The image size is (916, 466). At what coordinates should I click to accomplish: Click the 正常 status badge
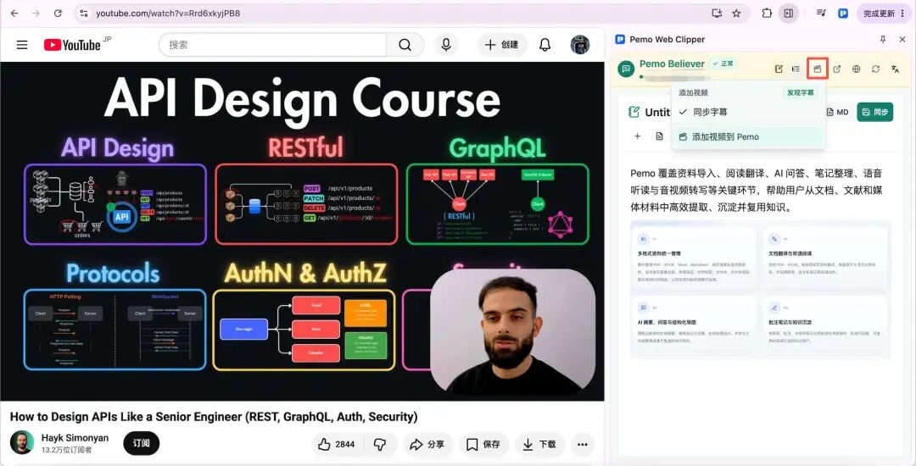click(x=723, y=64)
